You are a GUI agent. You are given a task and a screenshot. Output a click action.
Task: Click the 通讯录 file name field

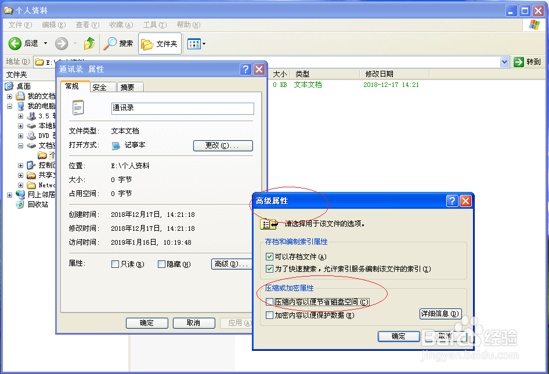[x=182, y=108]
